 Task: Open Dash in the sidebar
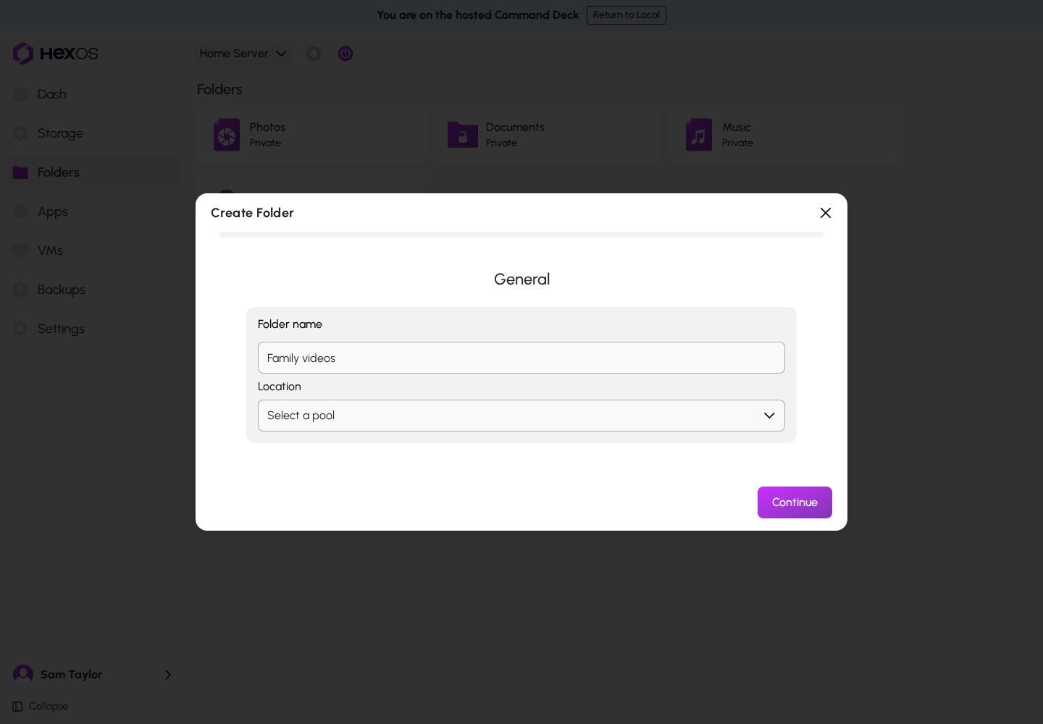click(x=93, y=94)
